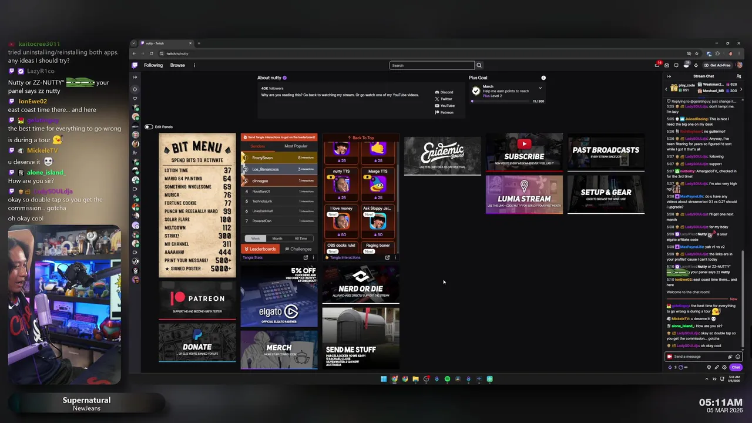
Task: Expand the March Plus Goal chevron
Action: (540, 88)
